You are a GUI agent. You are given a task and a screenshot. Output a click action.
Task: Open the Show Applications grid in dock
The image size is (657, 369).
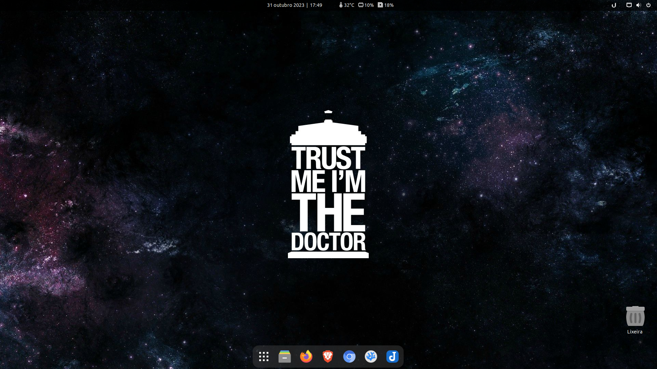(264, 357)
